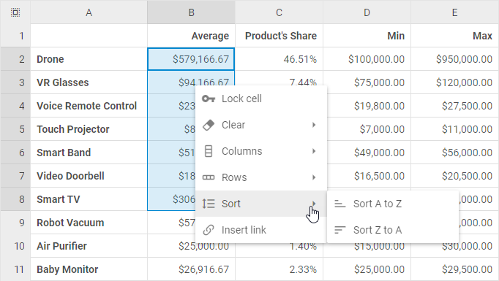The height and width of the screenshot is (281, 499).
Task: Select Sort Z to A
Action: tap(393, 230)
